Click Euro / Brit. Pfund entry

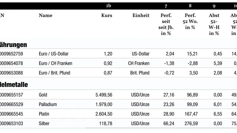tap(54, 73)
